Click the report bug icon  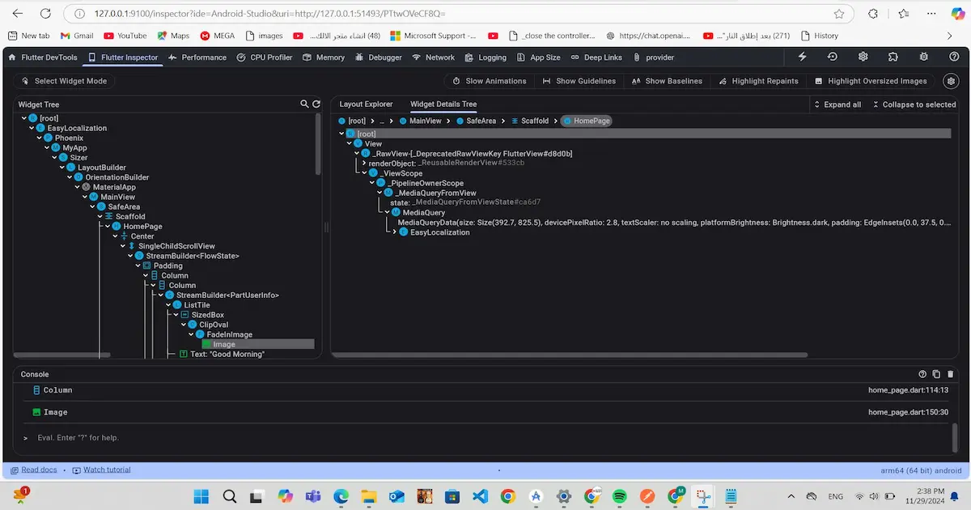[x=923, y=57]
